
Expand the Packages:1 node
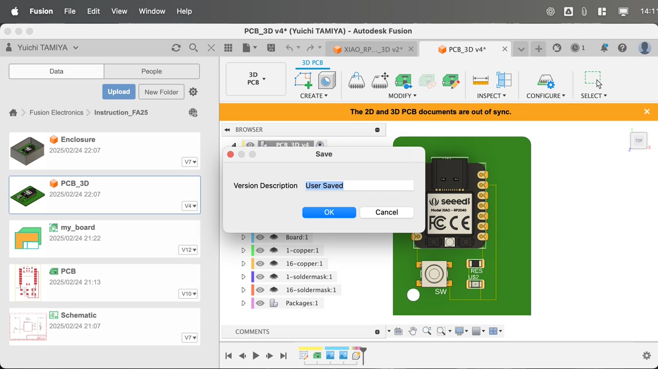point(243,303)
